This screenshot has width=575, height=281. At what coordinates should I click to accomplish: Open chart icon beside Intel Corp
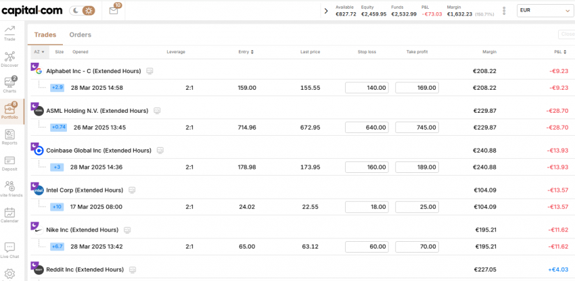pos(132,190)
